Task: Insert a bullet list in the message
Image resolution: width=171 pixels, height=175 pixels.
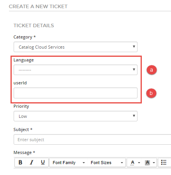Action: coord(164,163)
